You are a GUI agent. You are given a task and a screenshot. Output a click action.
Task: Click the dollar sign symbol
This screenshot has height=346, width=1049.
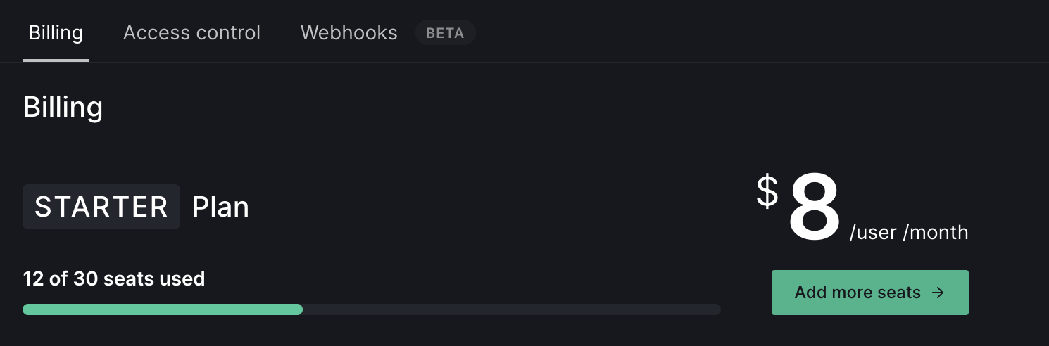click(x=767, y=191)
